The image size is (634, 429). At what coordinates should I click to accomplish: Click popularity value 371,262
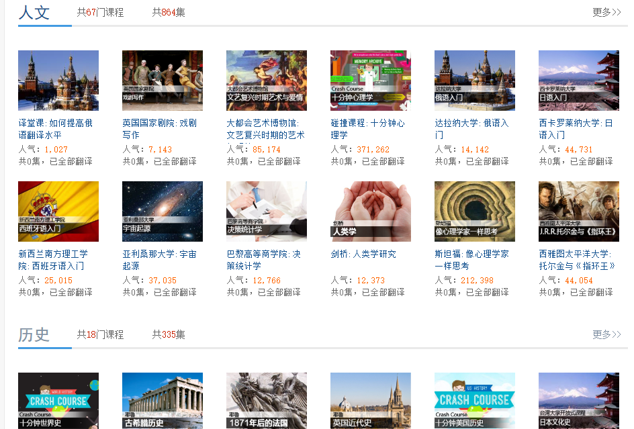tap(373, 150)
